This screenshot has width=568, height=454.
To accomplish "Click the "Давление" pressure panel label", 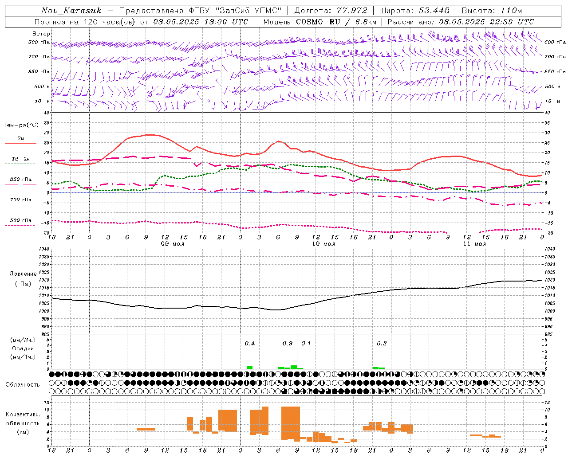I will pos(23,274).
